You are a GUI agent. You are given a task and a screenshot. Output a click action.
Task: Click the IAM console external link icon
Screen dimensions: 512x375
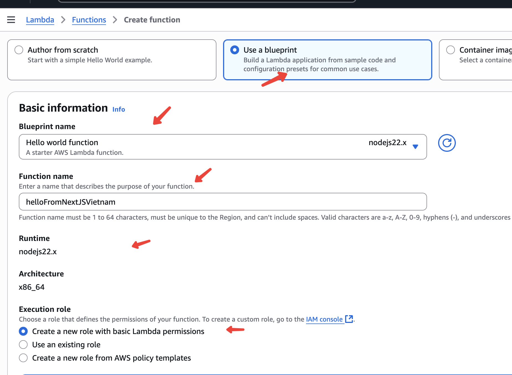pos(349,319)
